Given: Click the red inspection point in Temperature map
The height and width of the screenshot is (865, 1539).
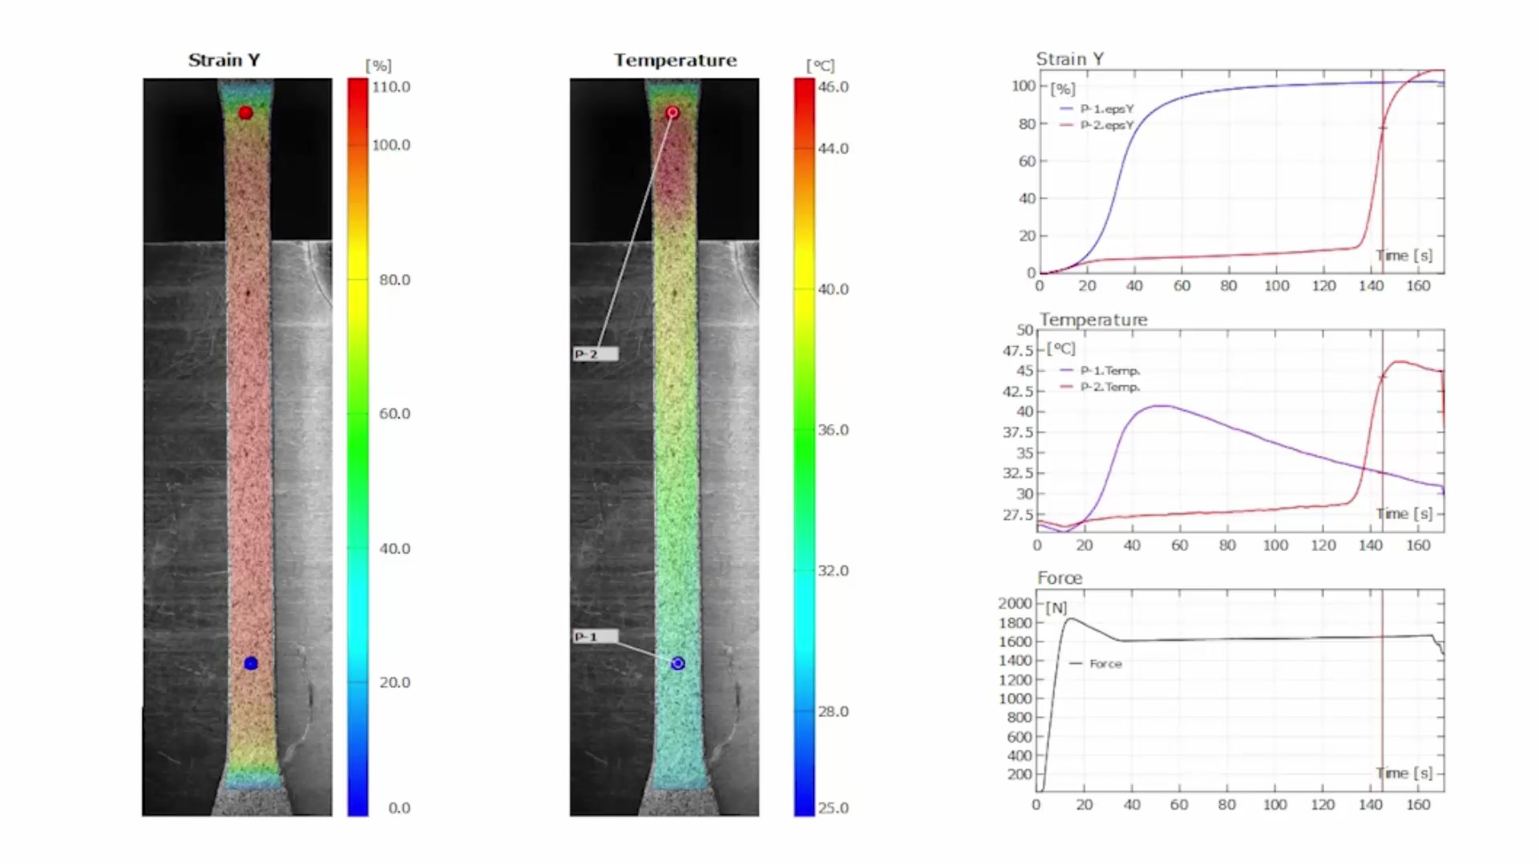Looking at the screenshot, I should (x=672, y=112).
